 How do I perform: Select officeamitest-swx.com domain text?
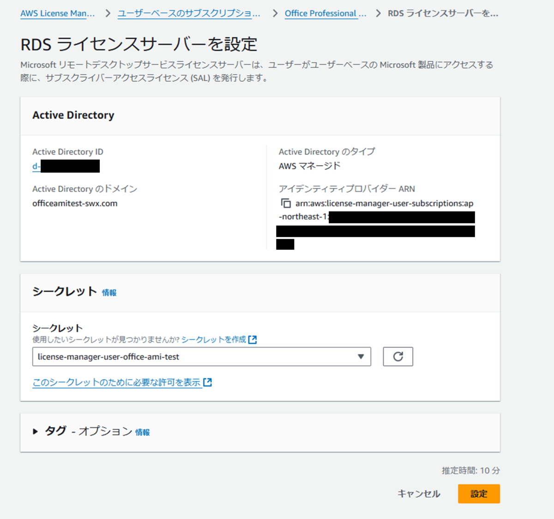tap(75, 203)
